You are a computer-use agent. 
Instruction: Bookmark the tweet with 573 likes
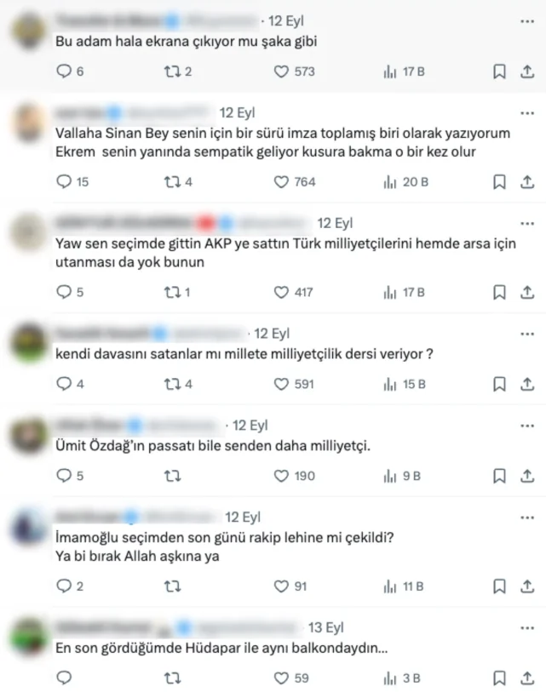pyautogui.click(x=499, y=71)
